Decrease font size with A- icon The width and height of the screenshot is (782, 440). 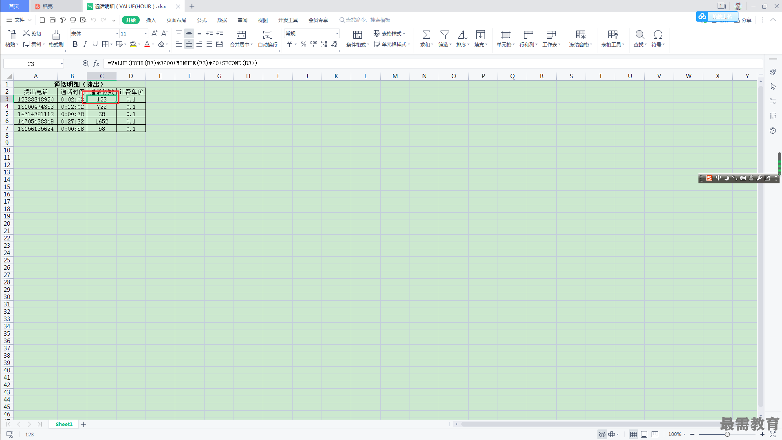pyautogui.click(x=165, y=33)
